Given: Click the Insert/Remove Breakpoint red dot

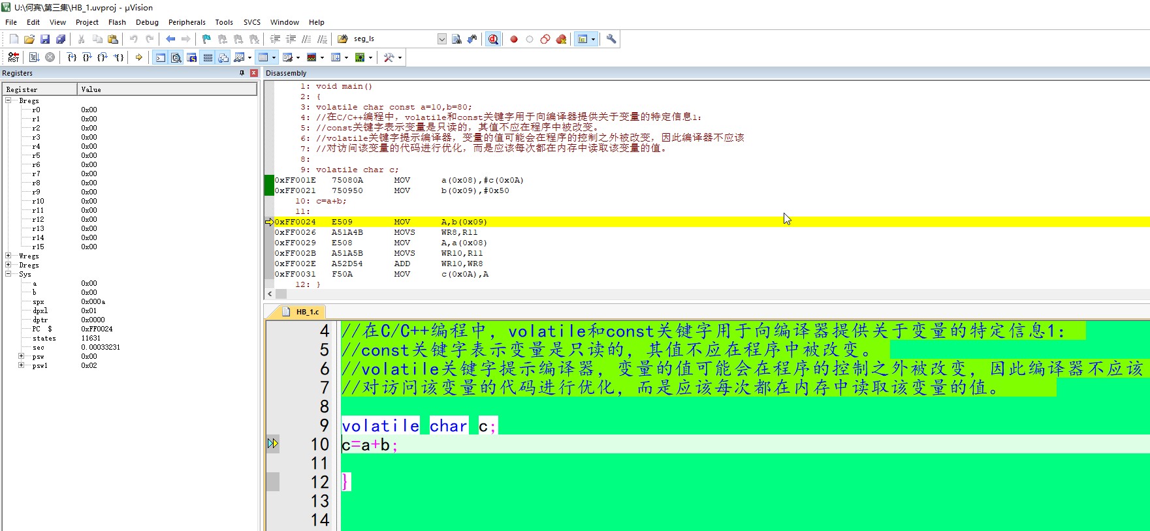Looking at the screenshot, I should coord(514,39).
